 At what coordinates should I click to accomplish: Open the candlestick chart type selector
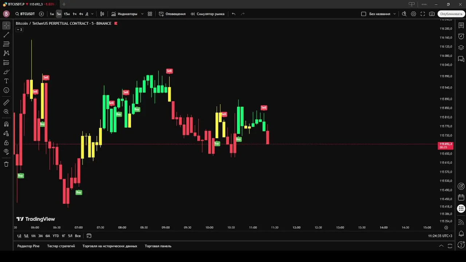pos(102,14)
